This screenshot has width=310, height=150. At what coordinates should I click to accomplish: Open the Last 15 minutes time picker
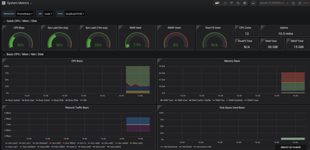pyautogui.click(x=274, y=3)
